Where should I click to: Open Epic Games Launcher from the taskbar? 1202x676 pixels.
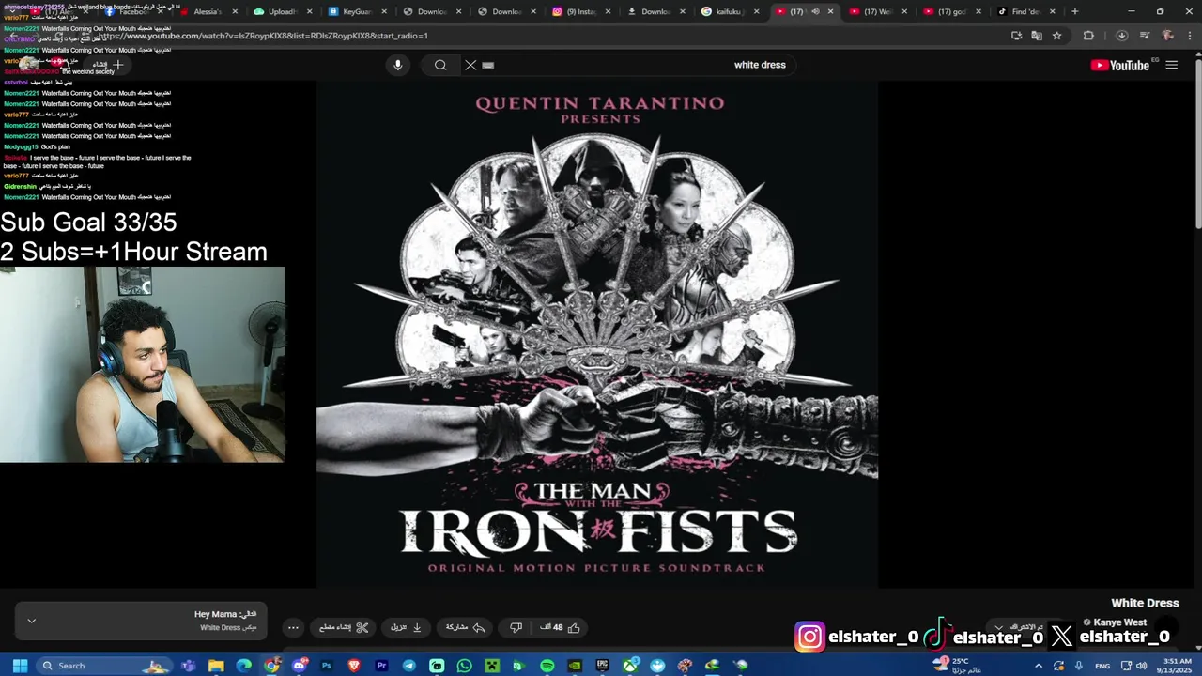click(602, 666)
